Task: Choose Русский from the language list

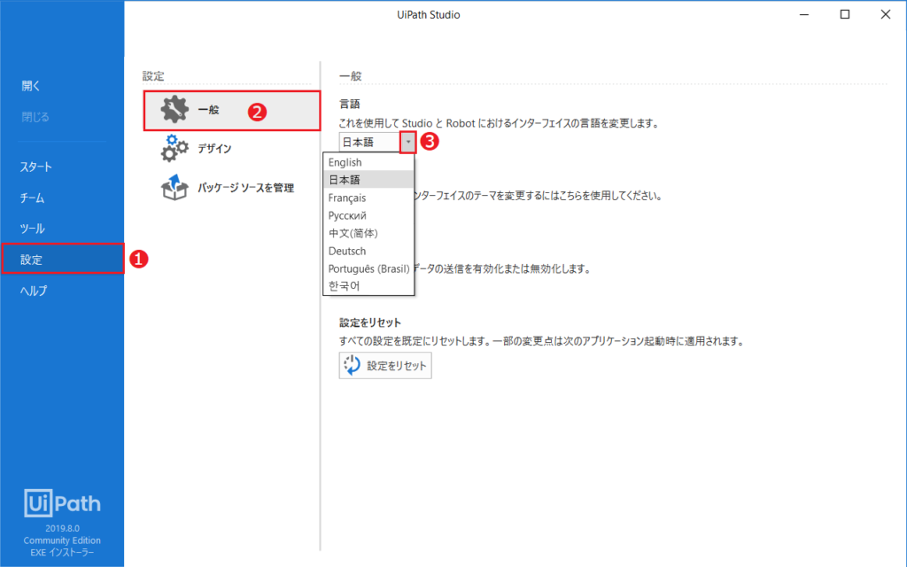Action: pos(368,215)
